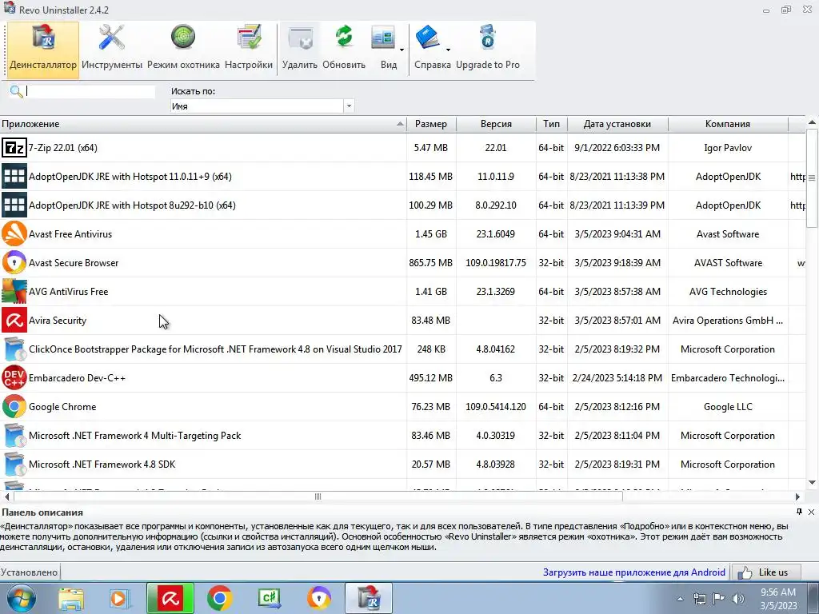The image size is (819, 614).
Task: Expand the Вид dropdown arrow
Action: pos(402,50)
